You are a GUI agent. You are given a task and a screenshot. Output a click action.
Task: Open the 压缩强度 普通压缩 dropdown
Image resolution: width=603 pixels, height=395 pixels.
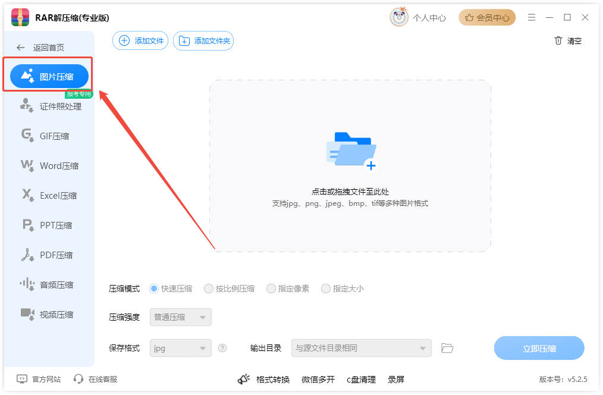pyautogui.click(x=181, y=317)
